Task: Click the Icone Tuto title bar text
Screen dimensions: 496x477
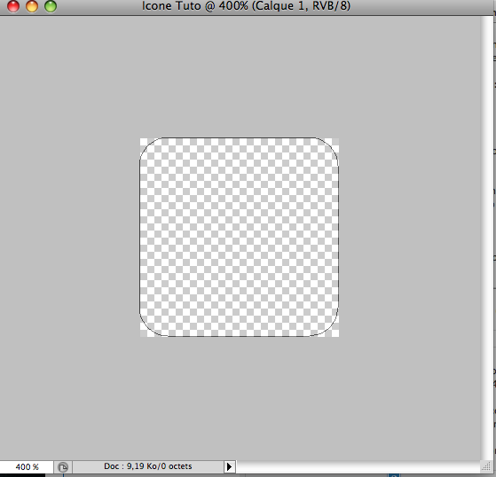Action: (x=246, y=6)
